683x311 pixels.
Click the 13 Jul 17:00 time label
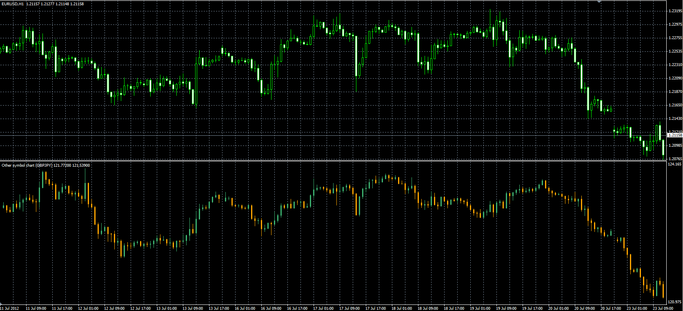click(218, 309)
